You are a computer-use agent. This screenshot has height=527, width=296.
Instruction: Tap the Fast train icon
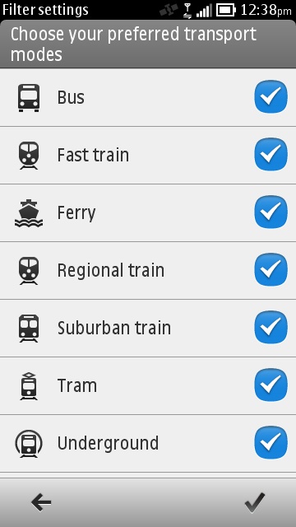[x=29, y=156]
